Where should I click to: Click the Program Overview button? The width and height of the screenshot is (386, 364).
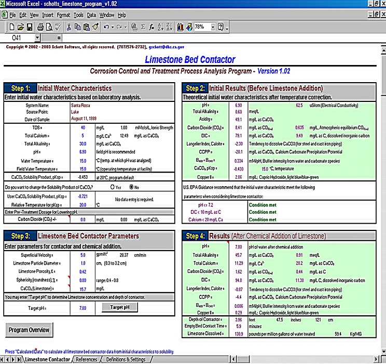point(29,330)
